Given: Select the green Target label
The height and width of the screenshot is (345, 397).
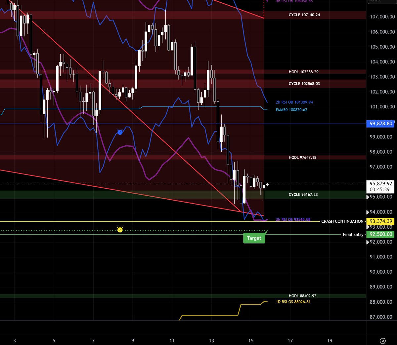Looking at the screenshot, I should pyautogui.click(x=254, y=238).
